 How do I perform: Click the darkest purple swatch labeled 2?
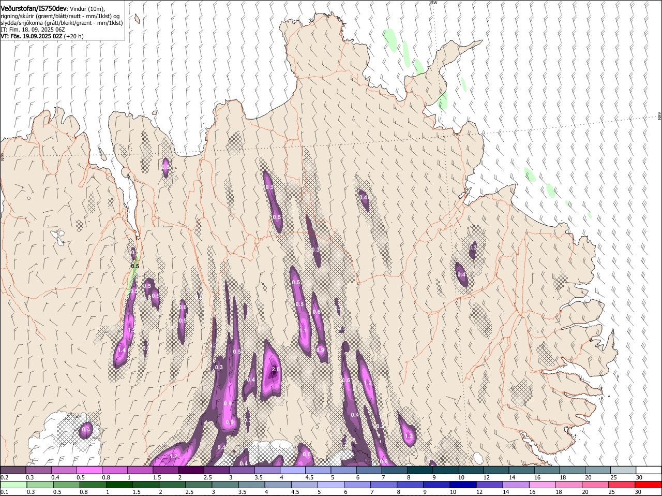point(191,470)
